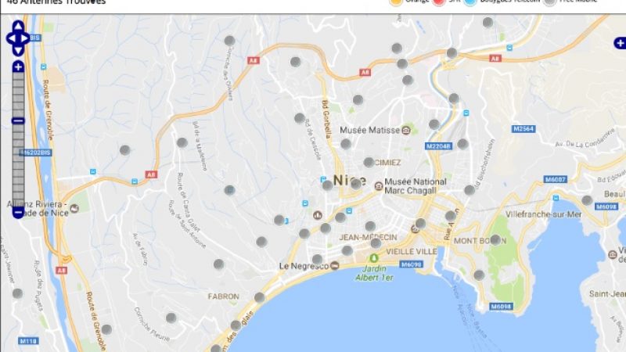Toggle the Free Mobile gray legend marker
This screenshot has height=352, width=626.
550,2
